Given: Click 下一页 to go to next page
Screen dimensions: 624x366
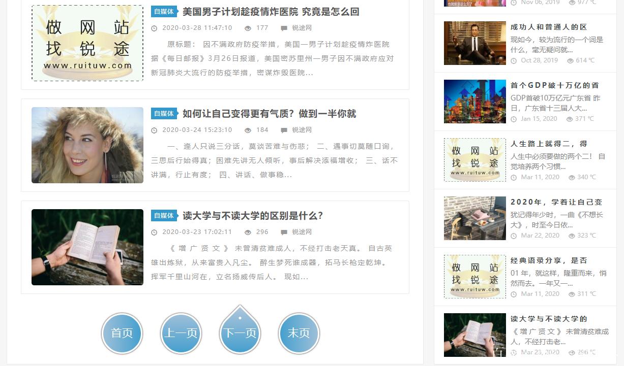Looking at the screenshot, I should click(240, 334).
